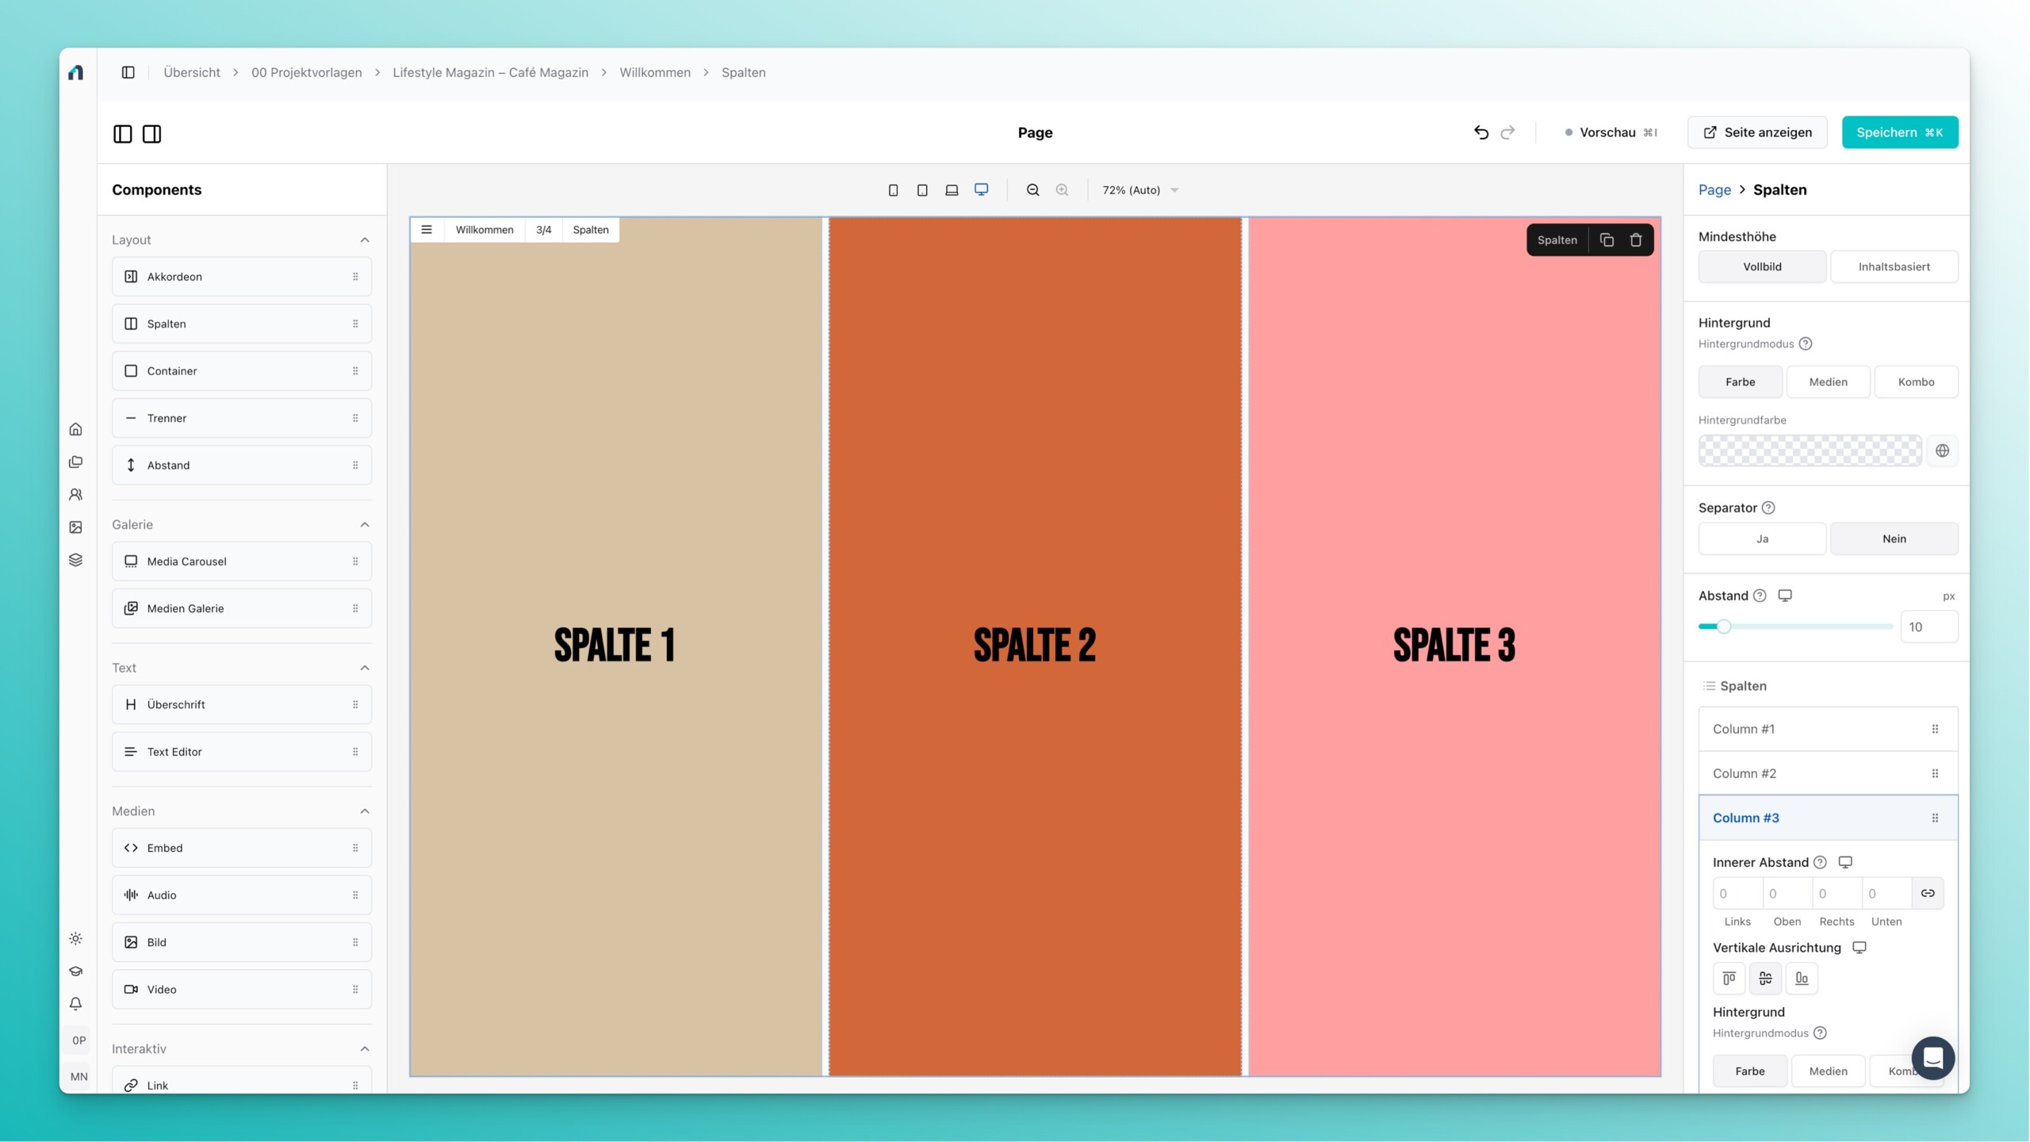Click Seite anzeigen
2030x1142 pixels.
click(x=1757, y=132)
